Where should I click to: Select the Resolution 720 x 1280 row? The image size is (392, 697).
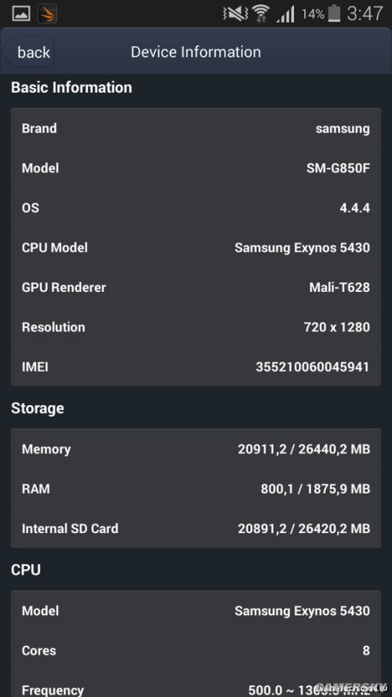tap(196, 327)
